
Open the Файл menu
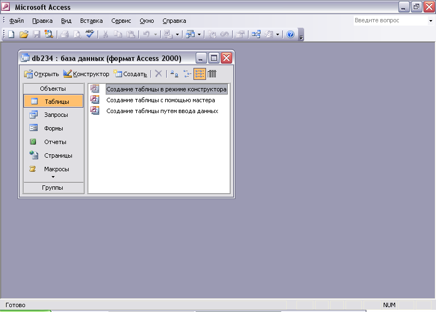pyautogui.click(x=16, y=21)
